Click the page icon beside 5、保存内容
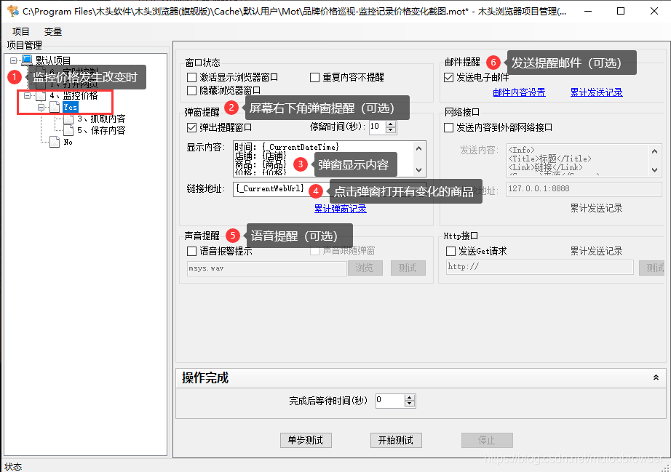671x472 pixels. coord(68,130)
